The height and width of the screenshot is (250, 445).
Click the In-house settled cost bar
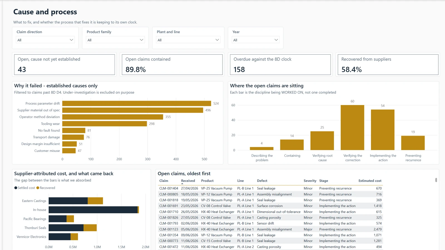tap(93, 210)
